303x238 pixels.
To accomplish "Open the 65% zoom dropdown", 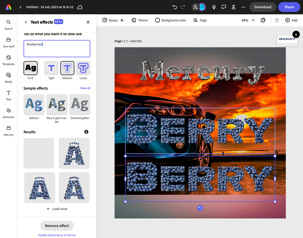I will (x=248, y=20).
